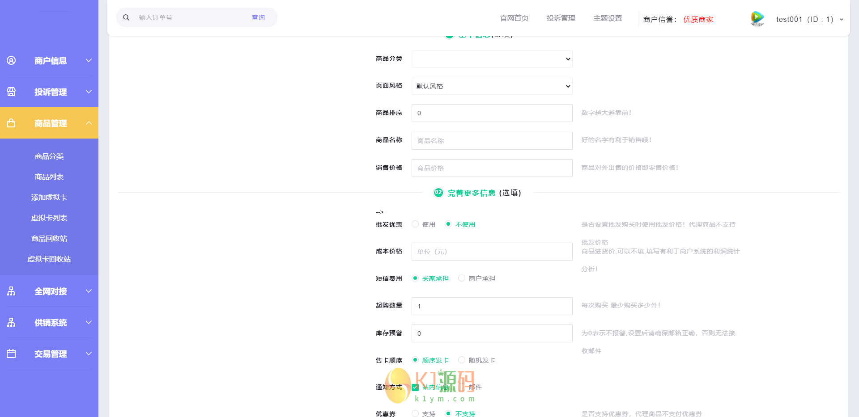Screen dimensions: 859x417
Task: Click the 商品管理 shopping bag icon
Action: click(x=11, y=123)
